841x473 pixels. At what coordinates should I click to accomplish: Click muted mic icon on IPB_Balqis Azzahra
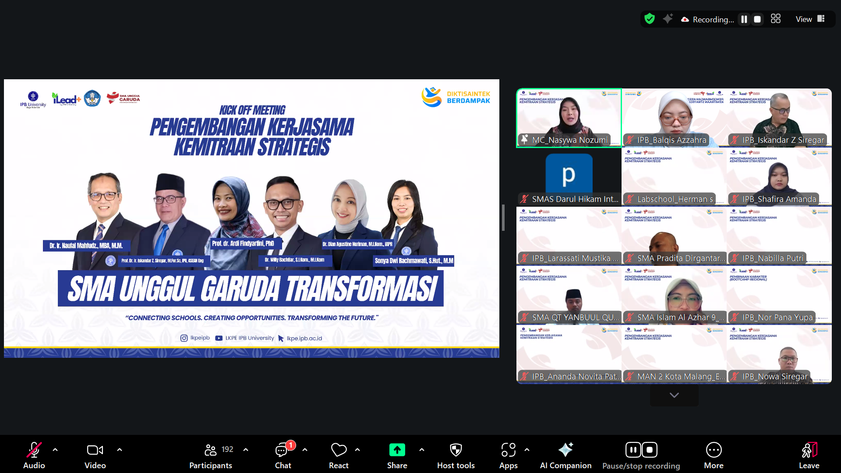[x=629, y=140]
